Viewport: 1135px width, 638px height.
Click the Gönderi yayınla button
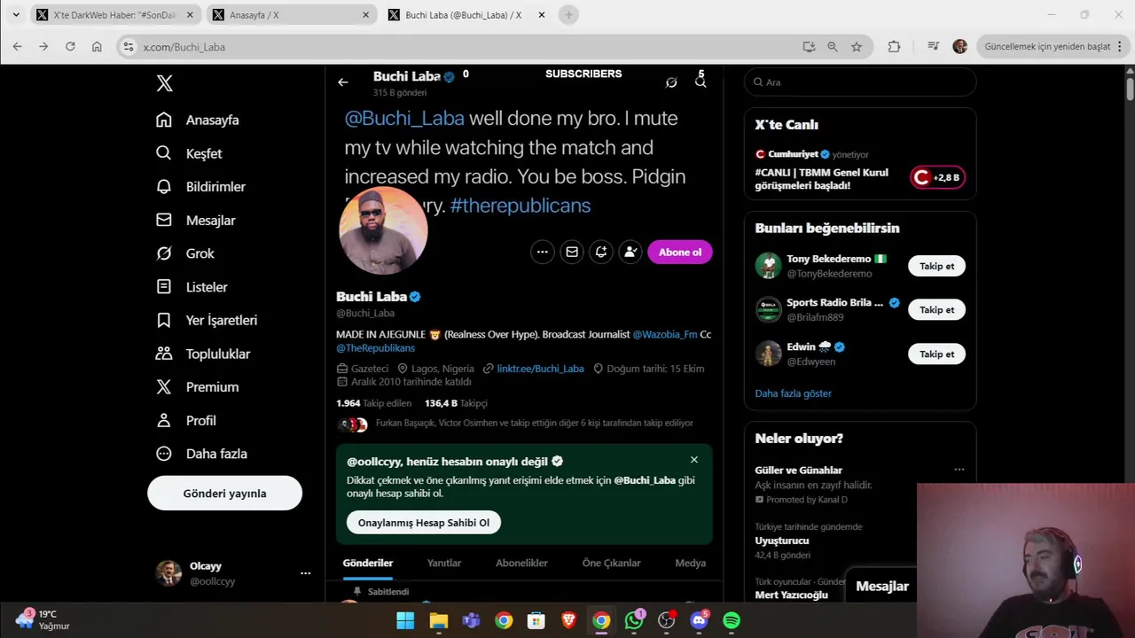point(224,494)
